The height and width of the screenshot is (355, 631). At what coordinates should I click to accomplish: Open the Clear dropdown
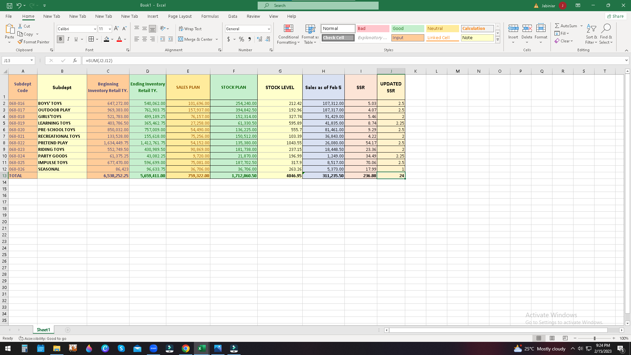[x=564, y=41]
